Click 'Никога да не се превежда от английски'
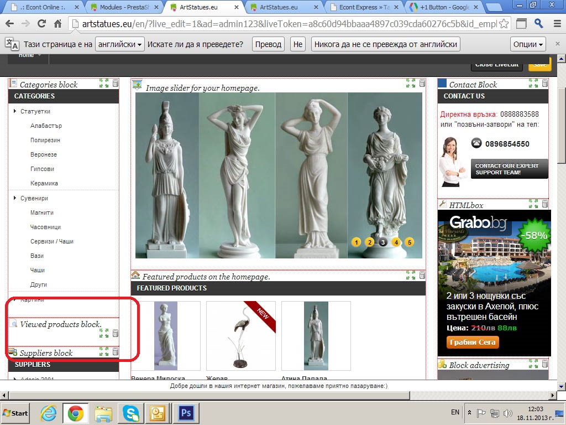Screen dimensions: 566x425 (x=385, y=44)
